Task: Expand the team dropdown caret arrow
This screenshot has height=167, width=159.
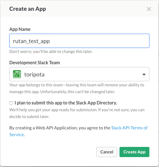Action: [x=144, y=74]
